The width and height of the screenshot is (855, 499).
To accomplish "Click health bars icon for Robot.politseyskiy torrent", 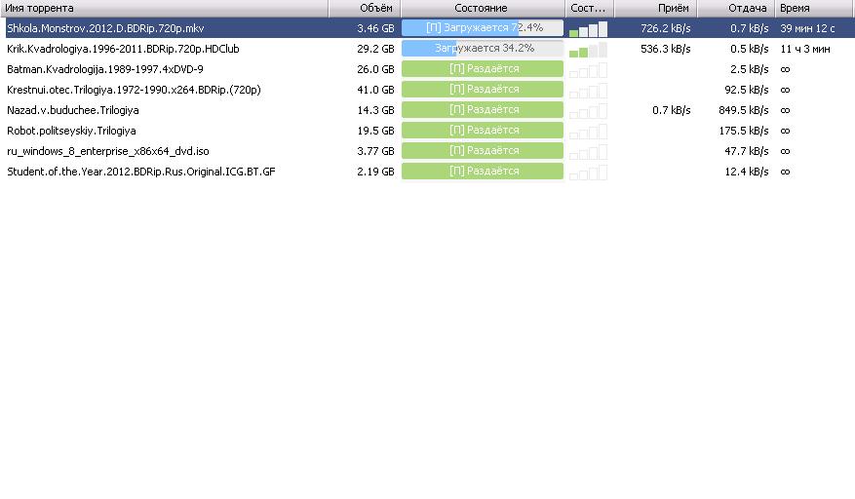I will [588, 132].
